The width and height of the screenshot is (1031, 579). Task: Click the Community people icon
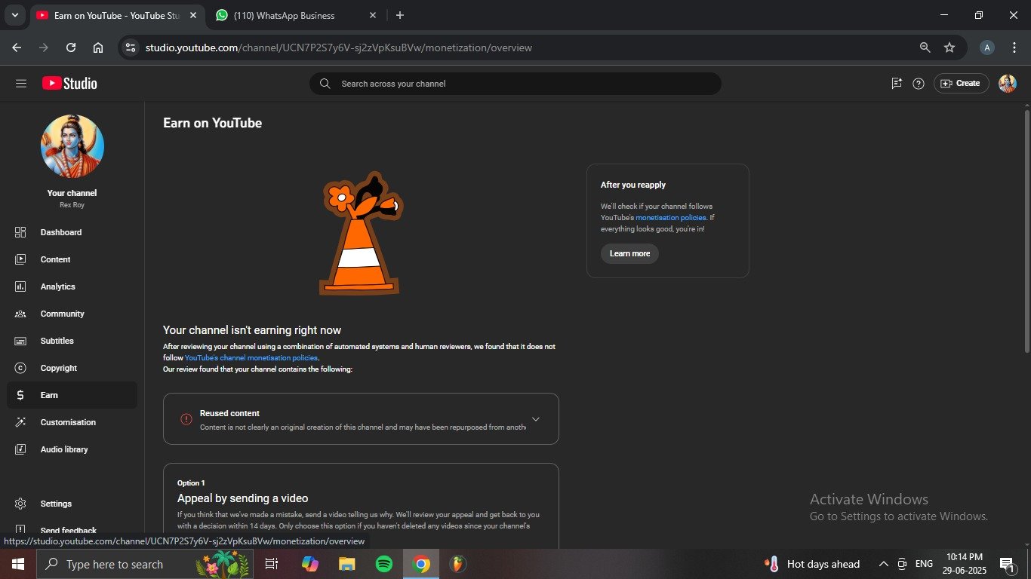(x=20, y=314)
